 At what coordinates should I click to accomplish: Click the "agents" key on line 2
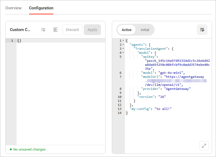[137, 45]
